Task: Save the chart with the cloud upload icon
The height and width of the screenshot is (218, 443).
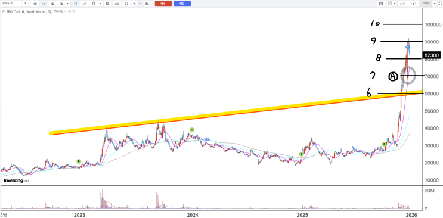Action: click(414, 4)
